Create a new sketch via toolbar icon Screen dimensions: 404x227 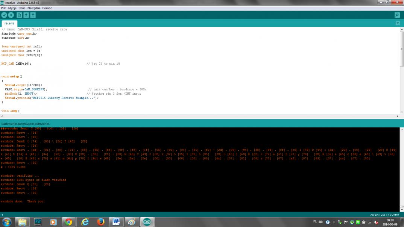click(19, 15)
